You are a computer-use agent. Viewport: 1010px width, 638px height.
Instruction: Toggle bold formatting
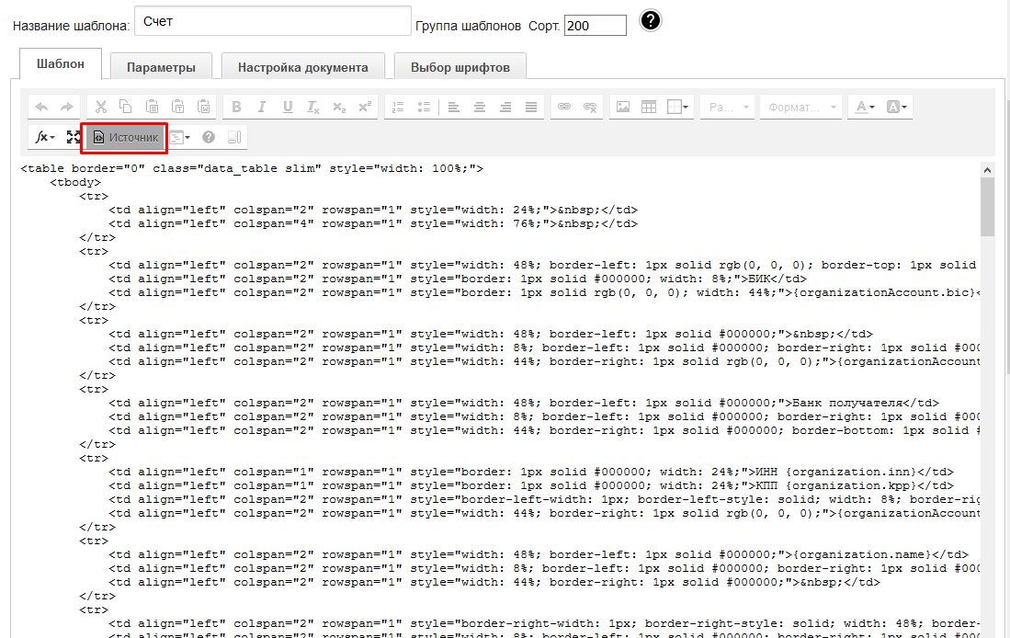pos(236,108)
